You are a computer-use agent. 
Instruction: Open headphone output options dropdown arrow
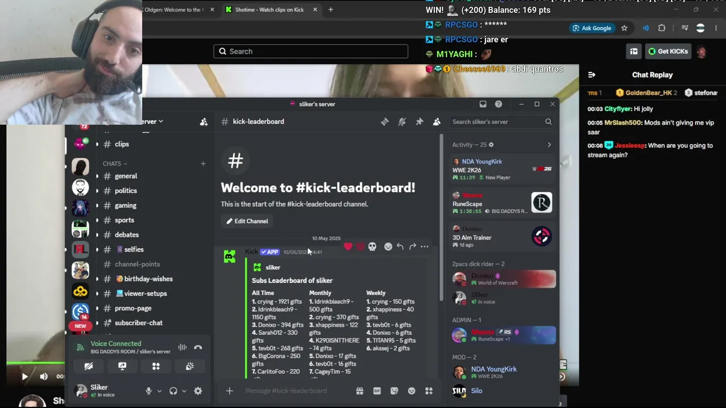tap(184, 391)
